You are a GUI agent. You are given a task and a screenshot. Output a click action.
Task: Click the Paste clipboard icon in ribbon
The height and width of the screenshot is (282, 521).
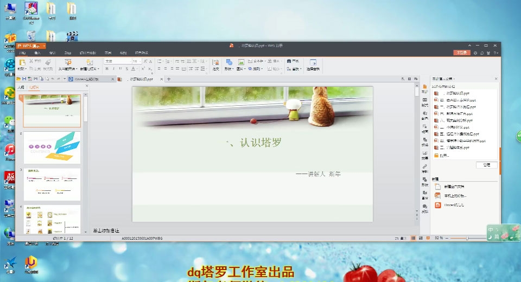[22, 62]
